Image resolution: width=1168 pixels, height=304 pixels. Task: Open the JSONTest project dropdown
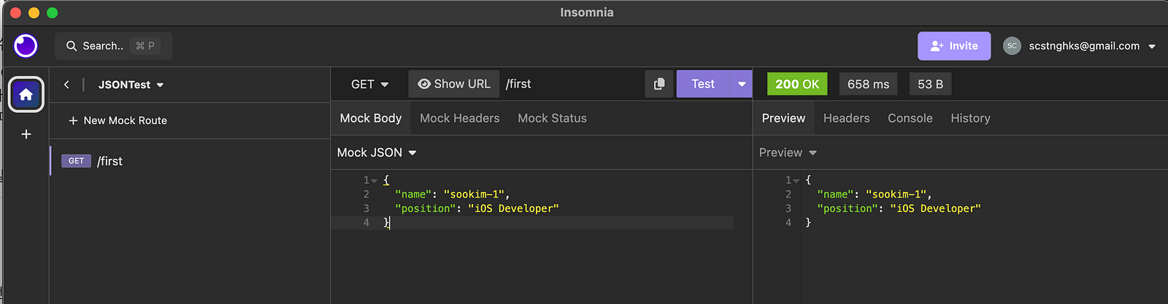(x=131, y=85)
